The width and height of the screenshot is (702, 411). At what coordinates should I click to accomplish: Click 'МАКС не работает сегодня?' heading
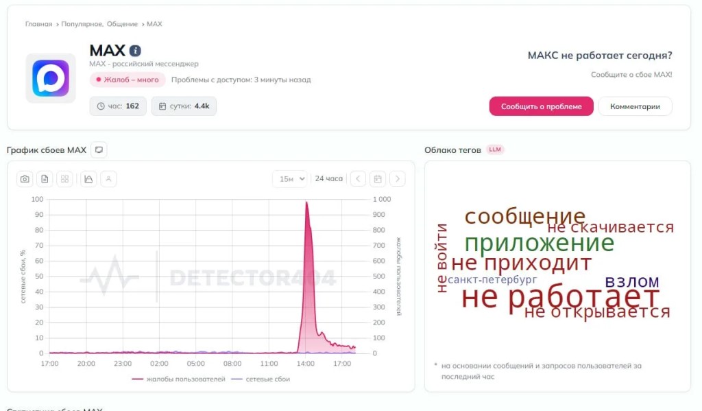point(600,56)
